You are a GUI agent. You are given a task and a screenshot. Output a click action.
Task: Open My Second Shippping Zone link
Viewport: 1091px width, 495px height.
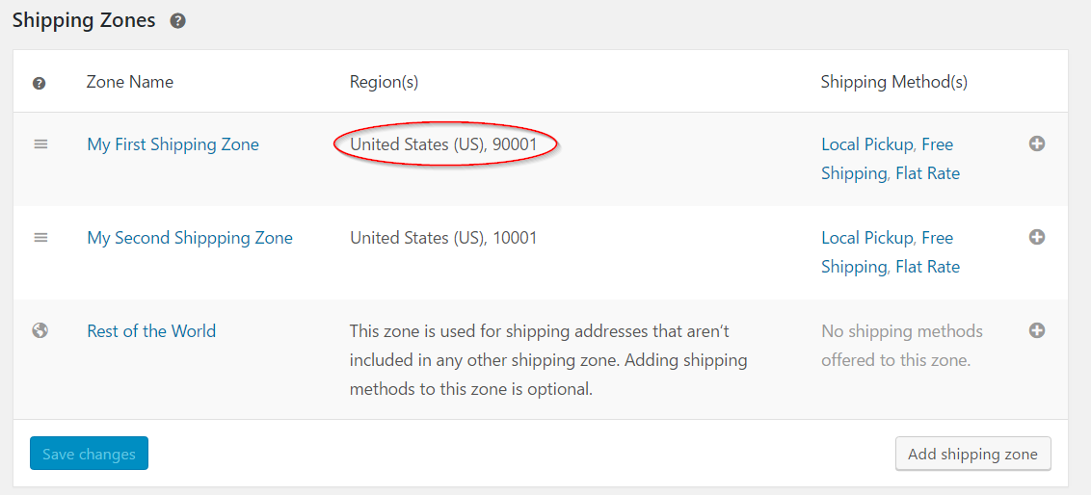[190, 238]
